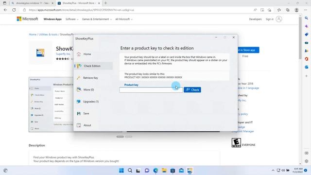
Task: Open More (0) section
Action: tap(93, 89)
